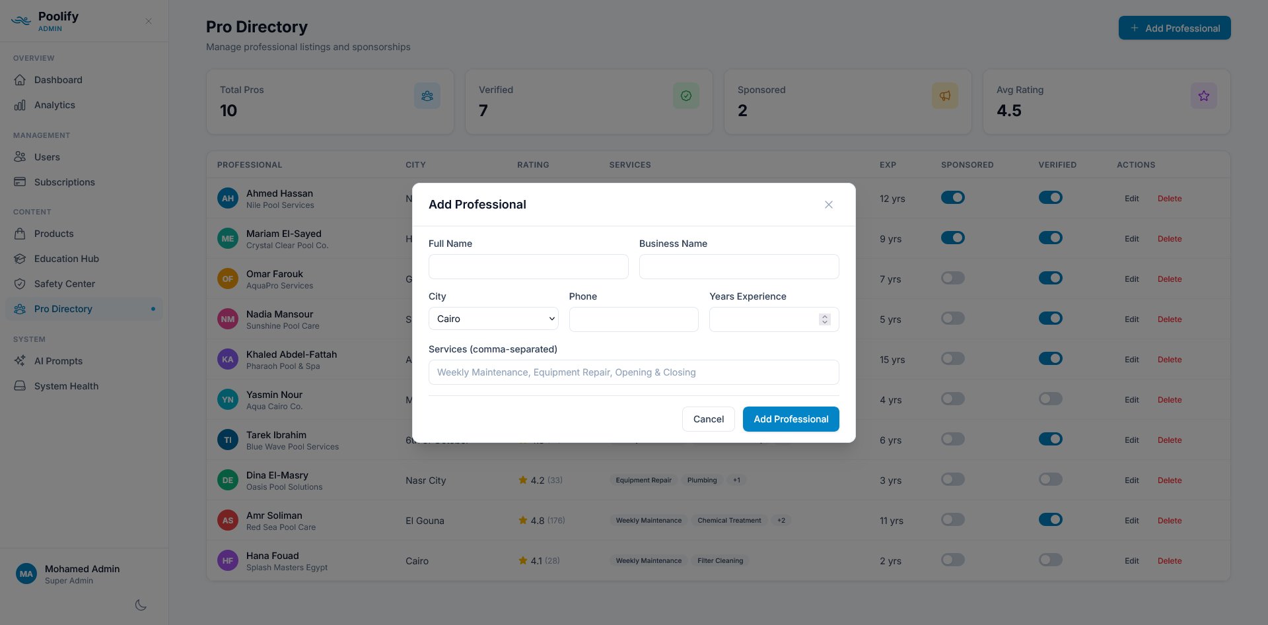The height and width of the screenshot is (625, 1268).
Task: Increment Years Experience using the stepper
Action: [x=824, y=316]
